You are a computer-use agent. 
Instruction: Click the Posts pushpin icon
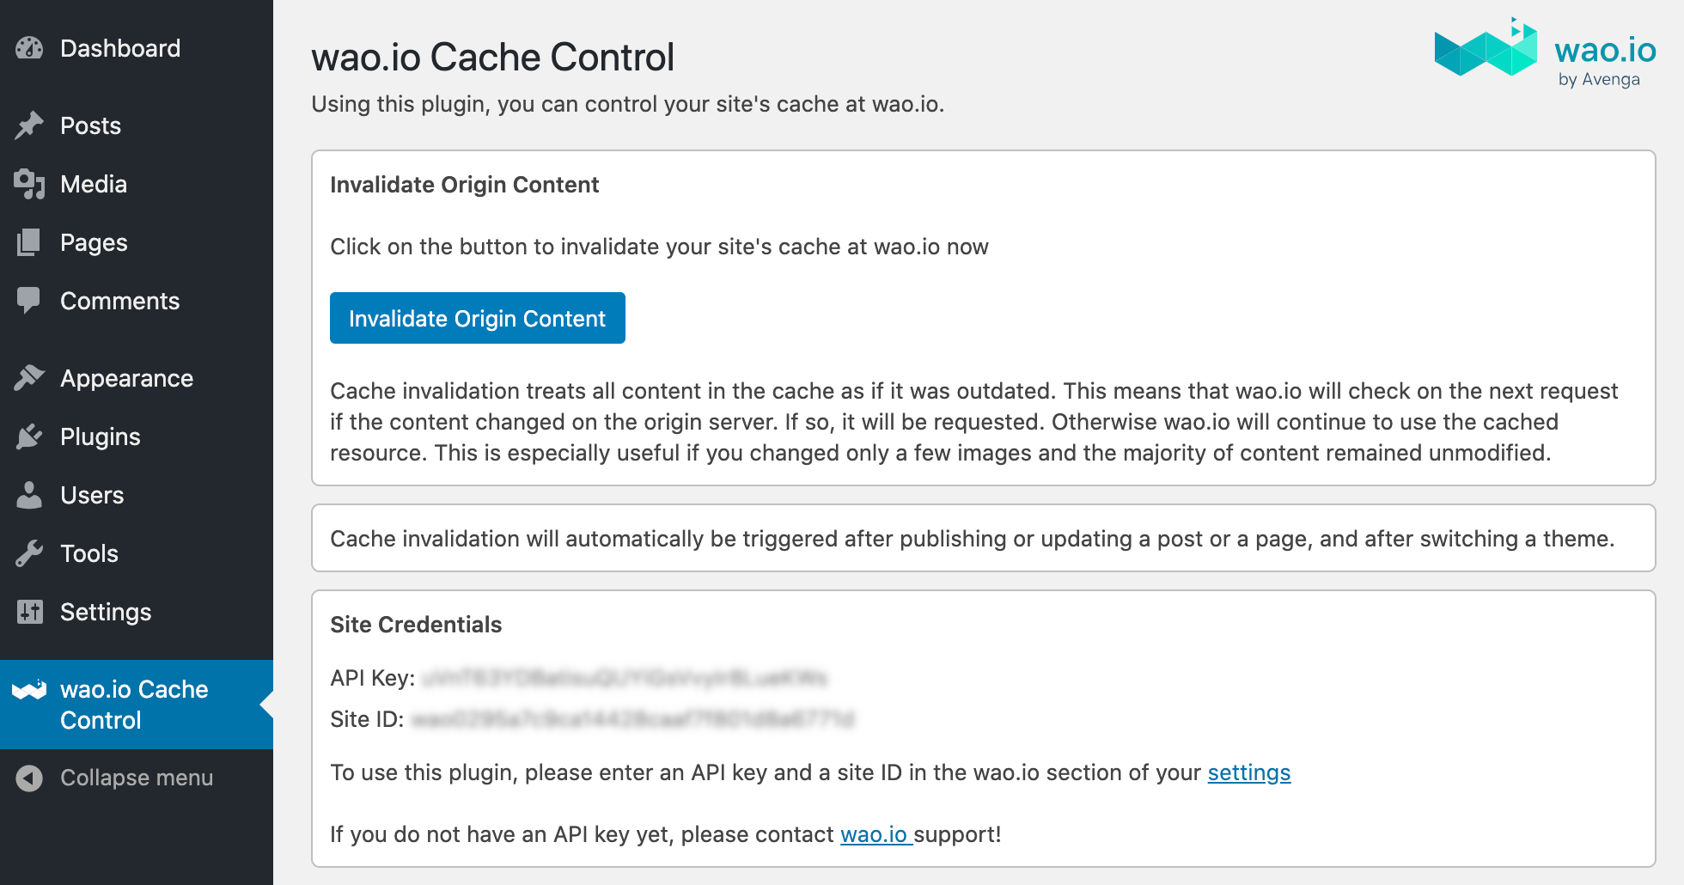pos(29,125)
